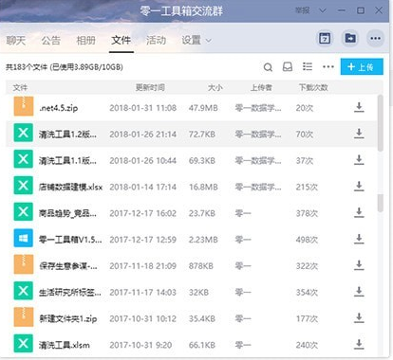Open the file search icon
Screen dimensions: 393x360
tap(268, 67)
